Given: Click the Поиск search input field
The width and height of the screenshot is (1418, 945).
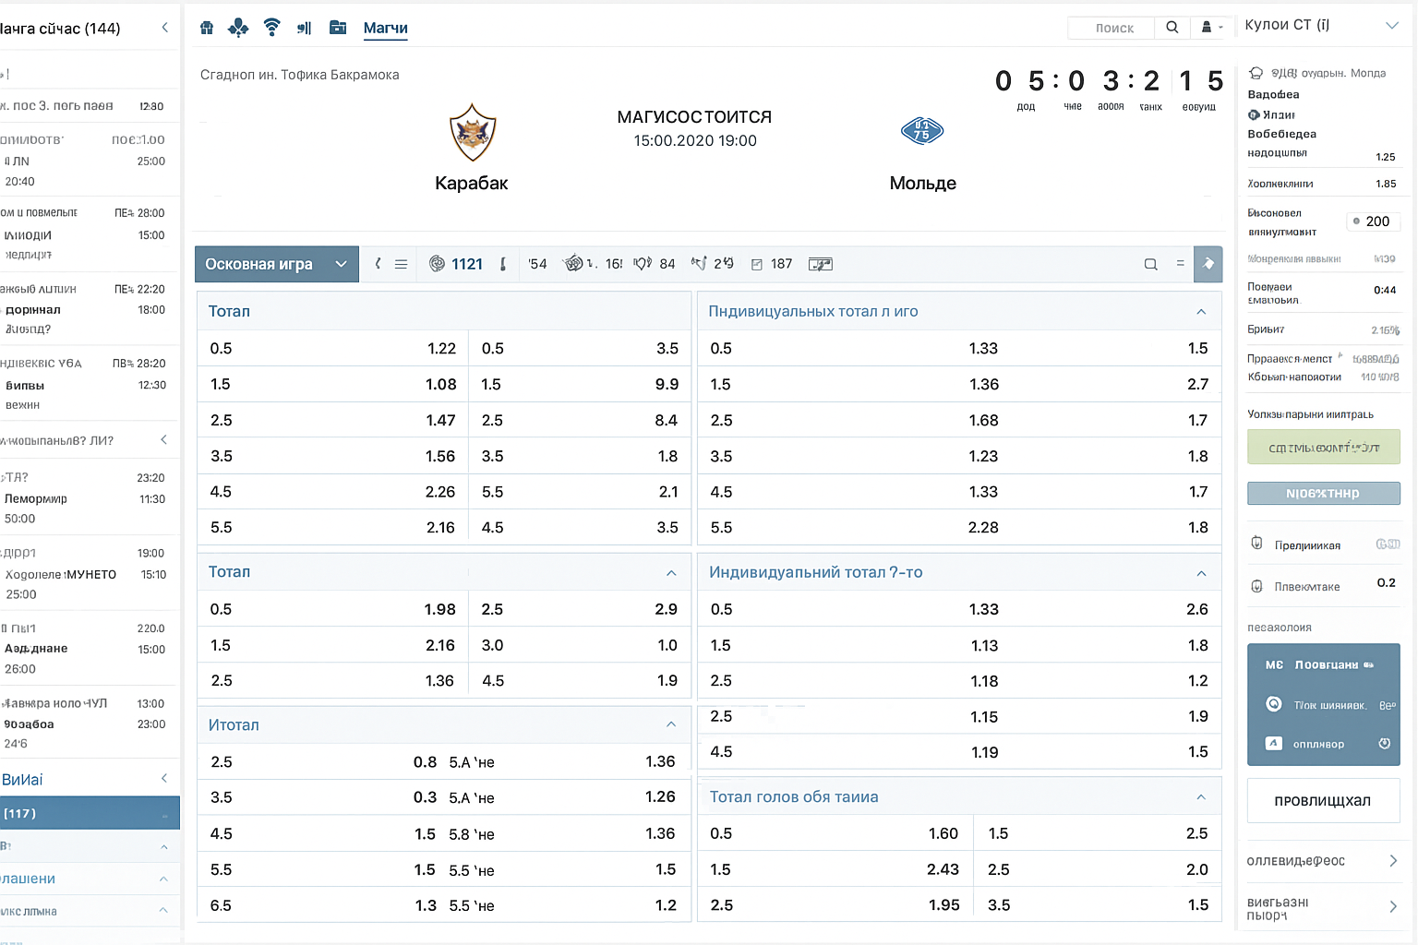Looking at the screenshot, I should click(x=1113, y=28).
